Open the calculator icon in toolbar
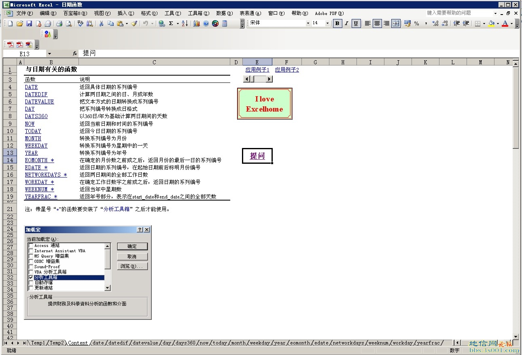Viewport: 522px width, 355px height. (225, 23)
